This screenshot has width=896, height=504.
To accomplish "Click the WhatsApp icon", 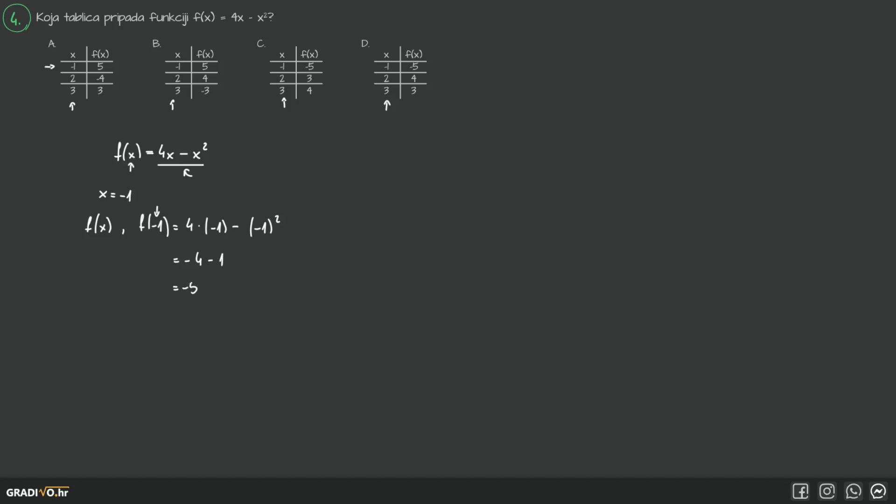I will click(853, 491).
